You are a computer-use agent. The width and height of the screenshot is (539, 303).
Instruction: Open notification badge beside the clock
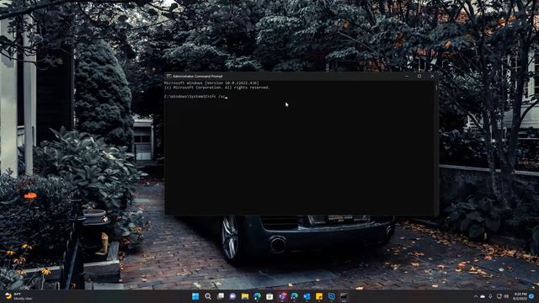(531, 296)
